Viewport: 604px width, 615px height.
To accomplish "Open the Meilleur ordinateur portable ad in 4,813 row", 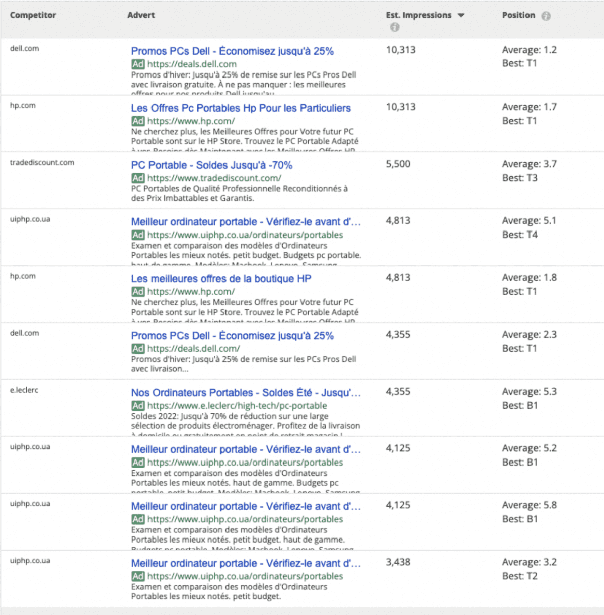I will (x=246, y=222).
